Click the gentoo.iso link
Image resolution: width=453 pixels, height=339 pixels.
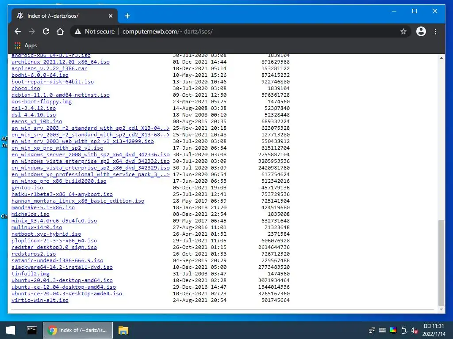27,188
